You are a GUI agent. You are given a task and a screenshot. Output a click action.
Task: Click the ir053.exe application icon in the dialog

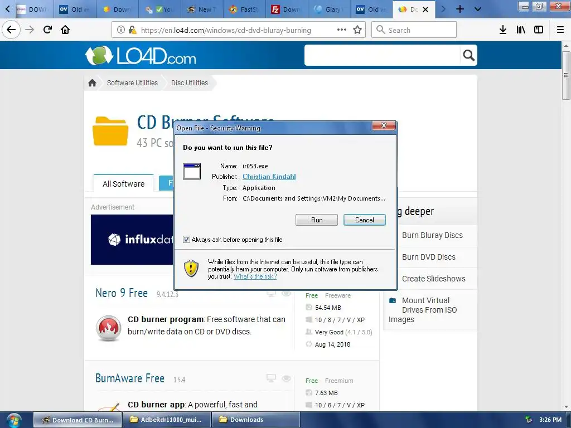(192, 172)
